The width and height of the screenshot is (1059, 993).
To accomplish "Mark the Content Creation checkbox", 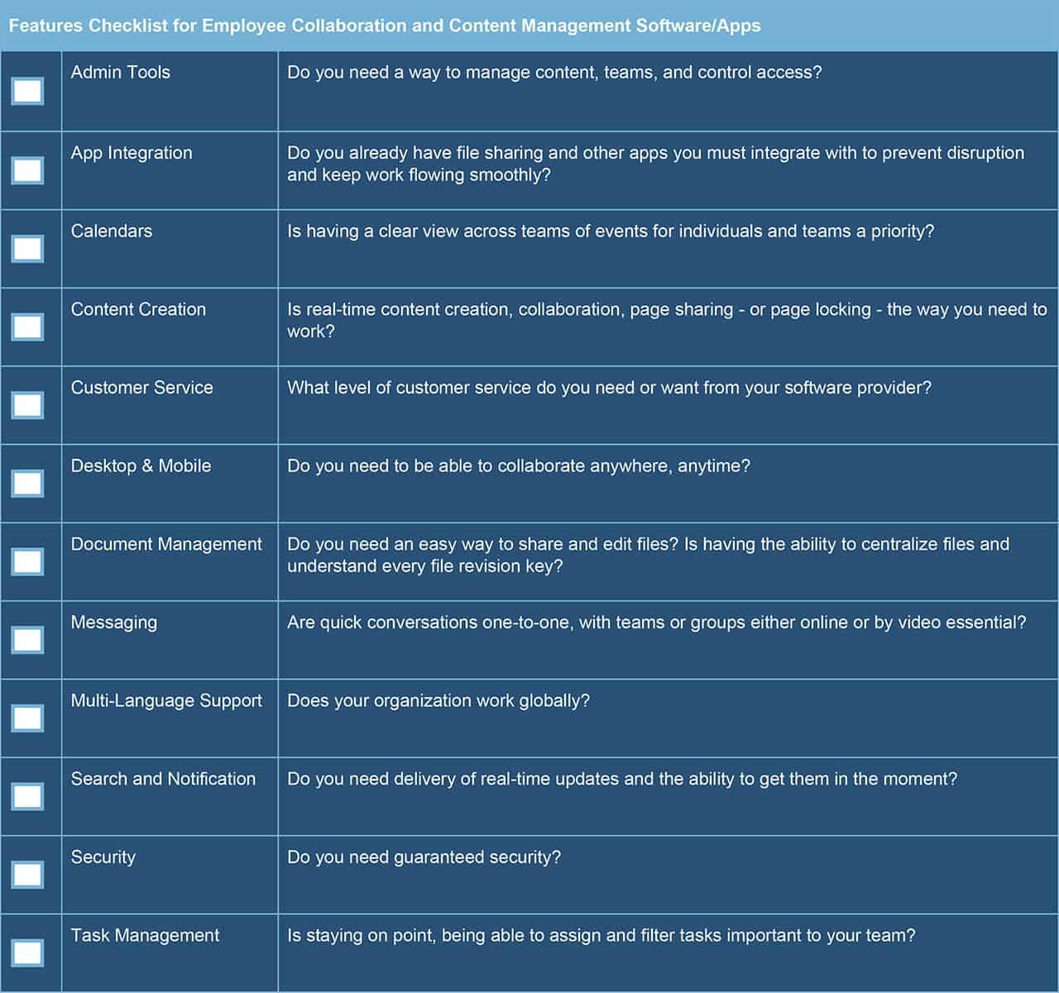I will click(27, 327).
